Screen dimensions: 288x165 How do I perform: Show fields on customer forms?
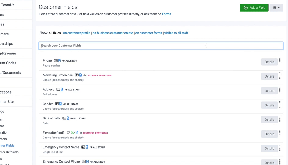[x=149, y=33]
